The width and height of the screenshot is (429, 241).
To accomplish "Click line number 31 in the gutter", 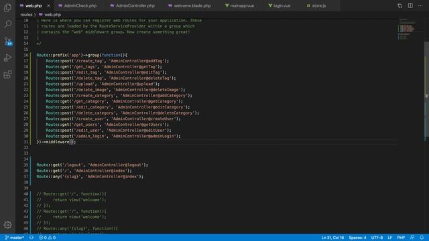I will 25,142.
